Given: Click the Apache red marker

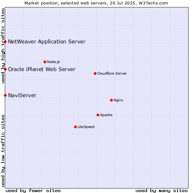Looking at the screenshot, I should point(98,115).
